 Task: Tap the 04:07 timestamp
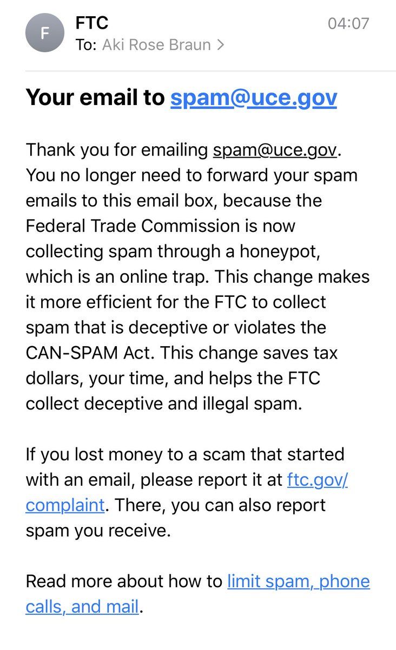click(x=348, y=23)
